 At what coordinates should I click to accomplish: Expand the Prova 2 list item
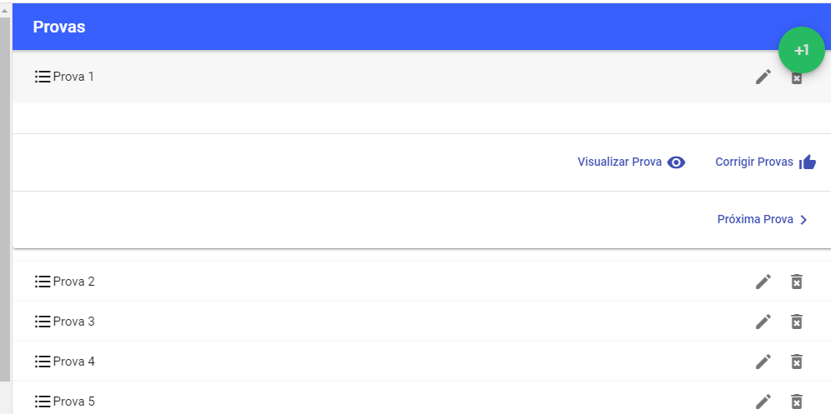click(334, 282)
